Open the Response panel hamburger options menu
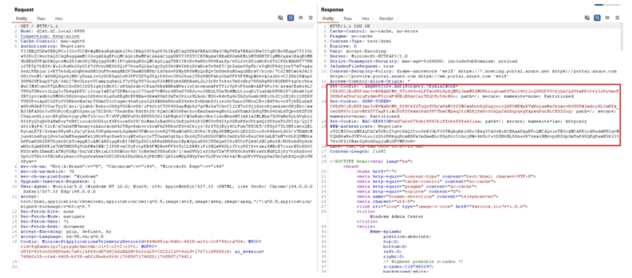Viewport: 632px width, 278px height. click(x=617, y=18)
